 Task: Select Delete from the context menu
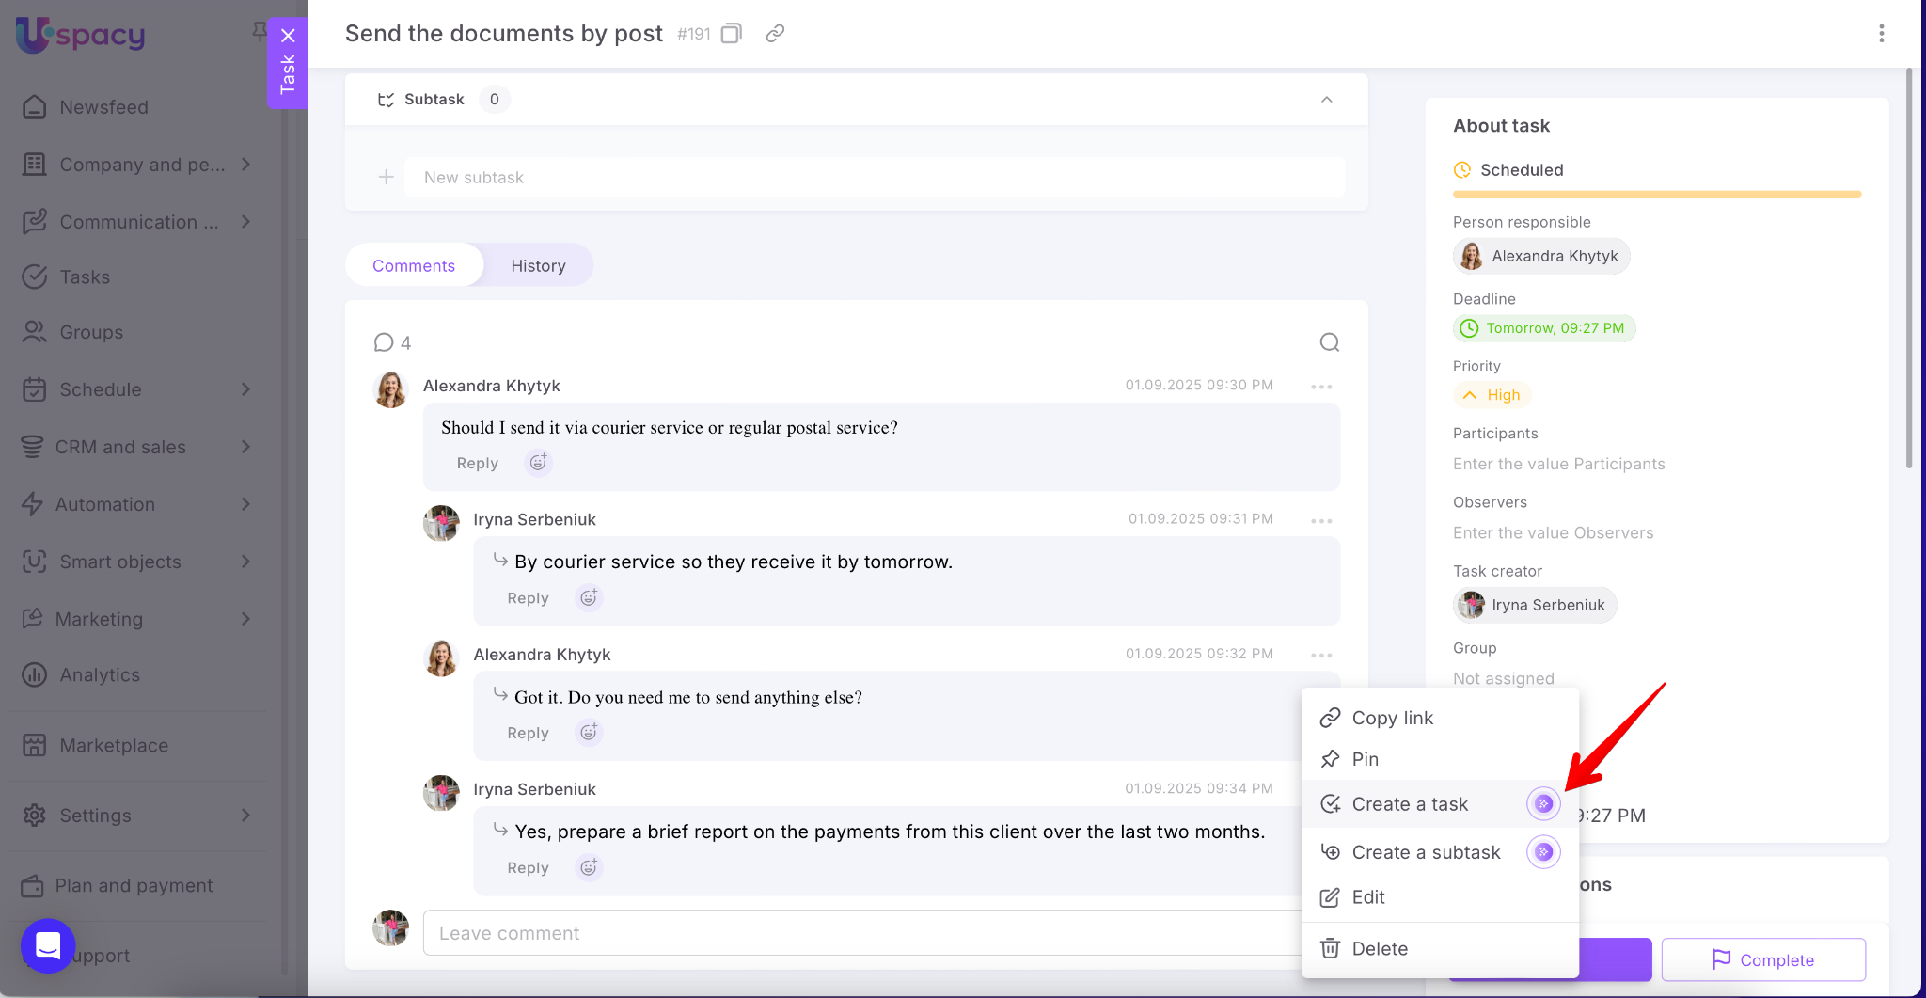(1379, 949)
